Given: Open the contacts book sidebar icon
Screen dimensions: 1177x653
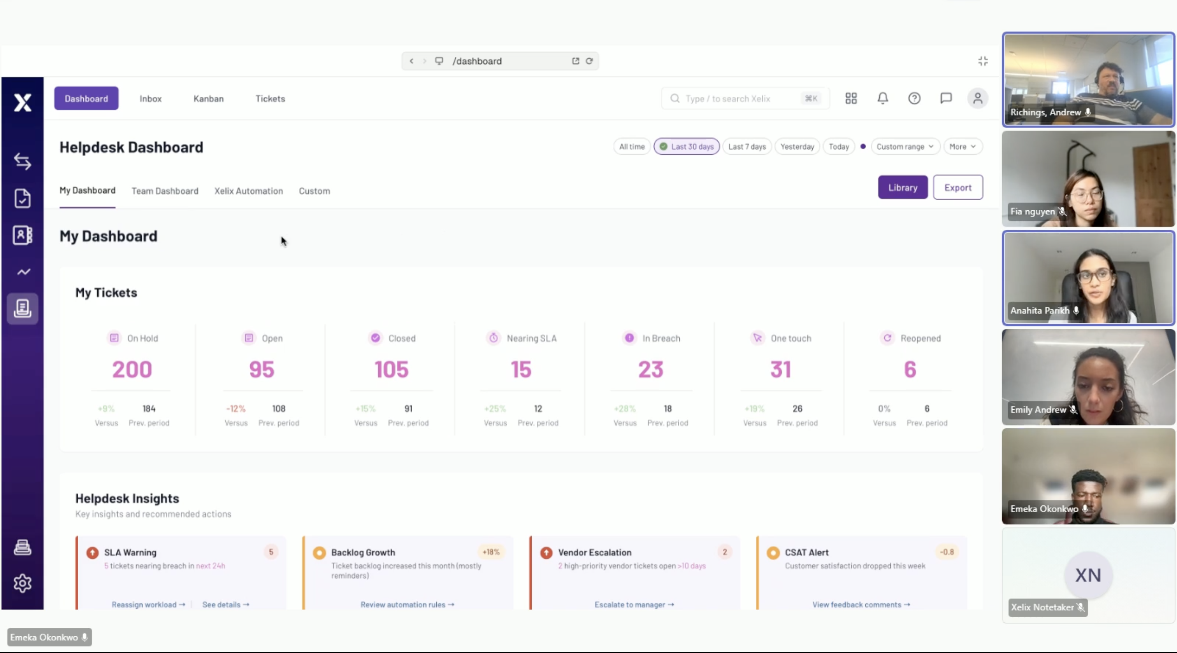Looking at the screenshot, I should [x=23, y=235].
